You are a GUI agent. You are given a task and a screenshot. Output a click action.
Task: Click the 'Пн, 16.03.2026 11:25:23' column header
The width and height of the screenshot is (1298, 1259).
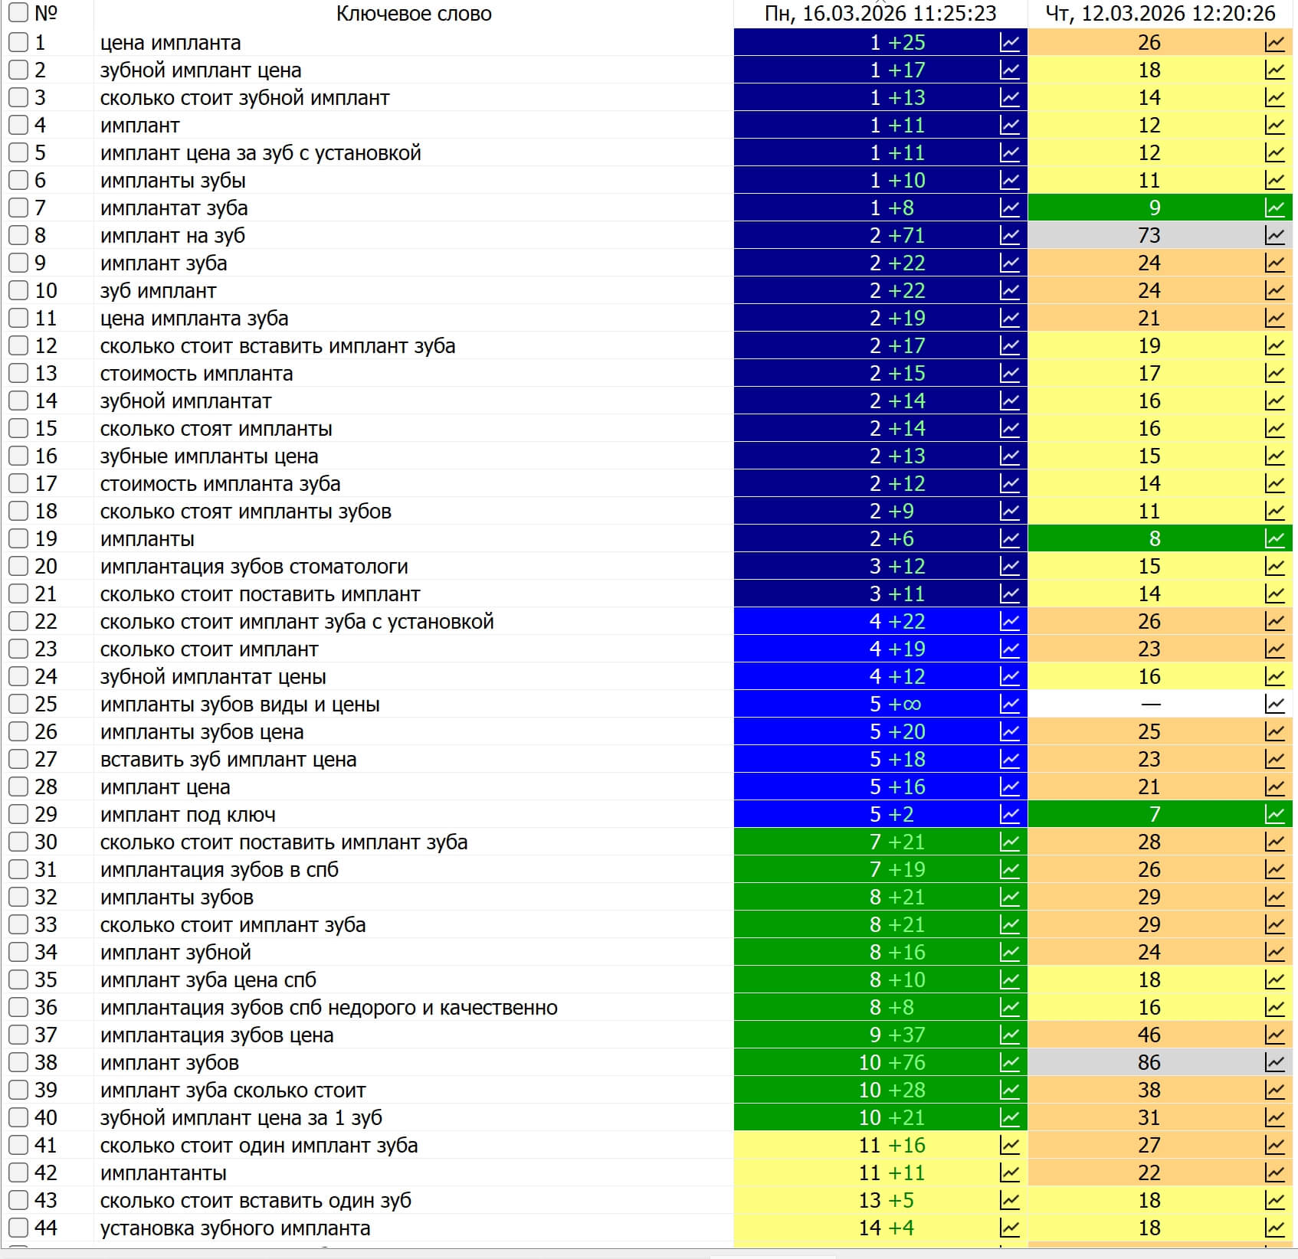880,14
